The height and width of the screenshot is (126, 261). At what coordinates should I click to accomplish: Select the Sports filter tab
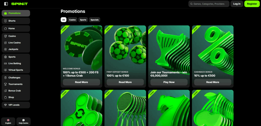pos(83,20)
